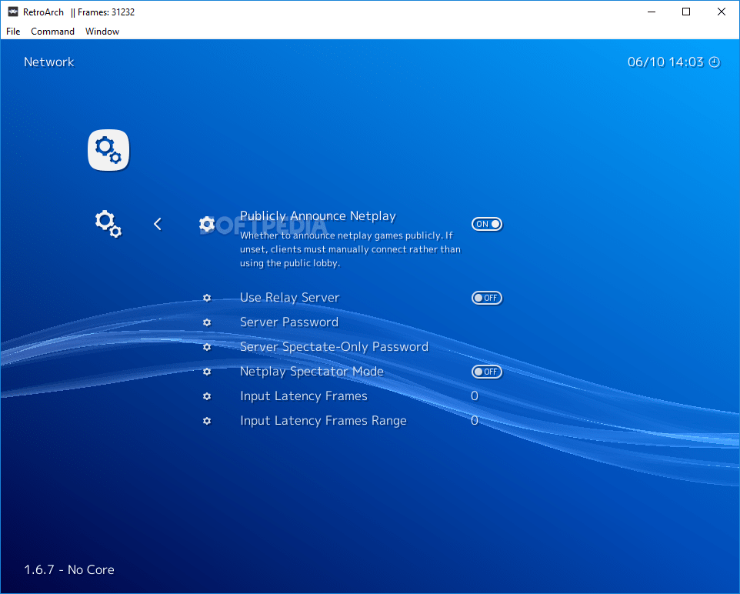Open the Command menu

coord(52,32)
